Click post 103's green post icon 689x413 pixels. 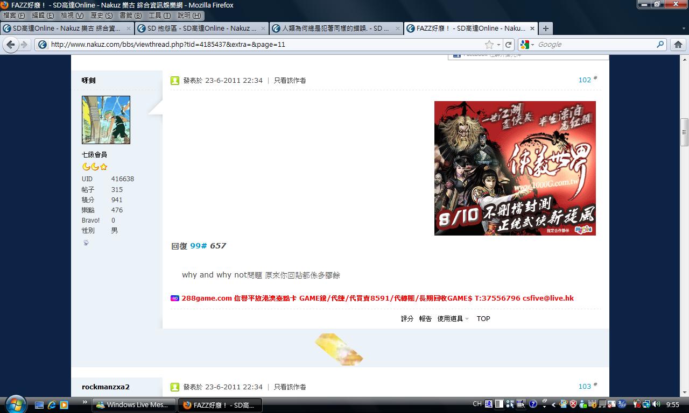pyautogui.click(x=175, y=387)
